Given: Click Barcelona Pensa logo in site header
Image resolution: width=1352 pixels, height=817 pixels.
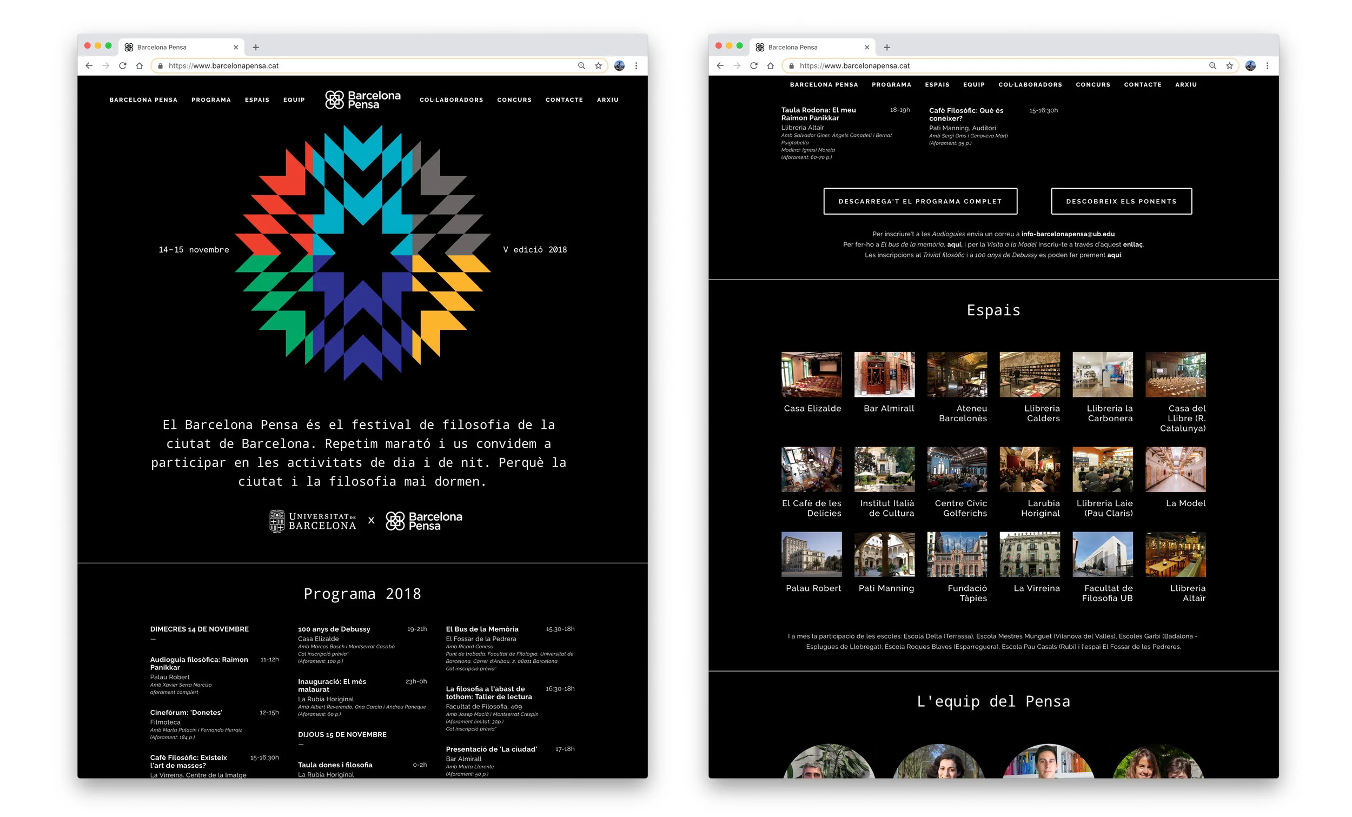Looking at the screenshot, I should pyautogui.click(x=363, y=100).
